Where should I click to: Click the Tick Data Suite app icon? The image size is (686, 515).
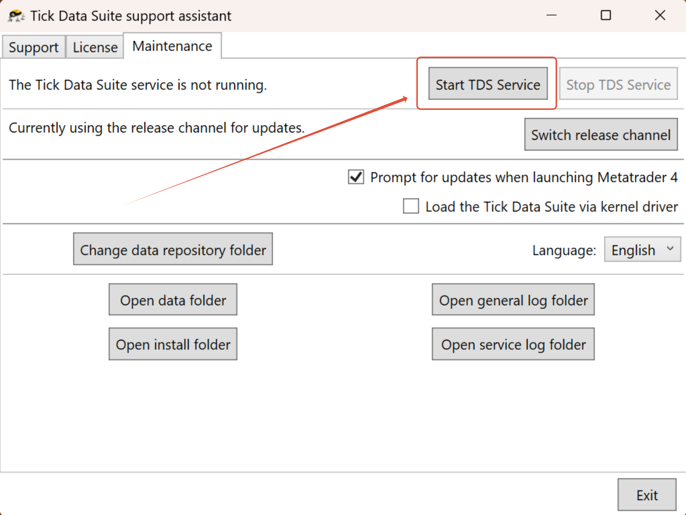click(16, 16)
